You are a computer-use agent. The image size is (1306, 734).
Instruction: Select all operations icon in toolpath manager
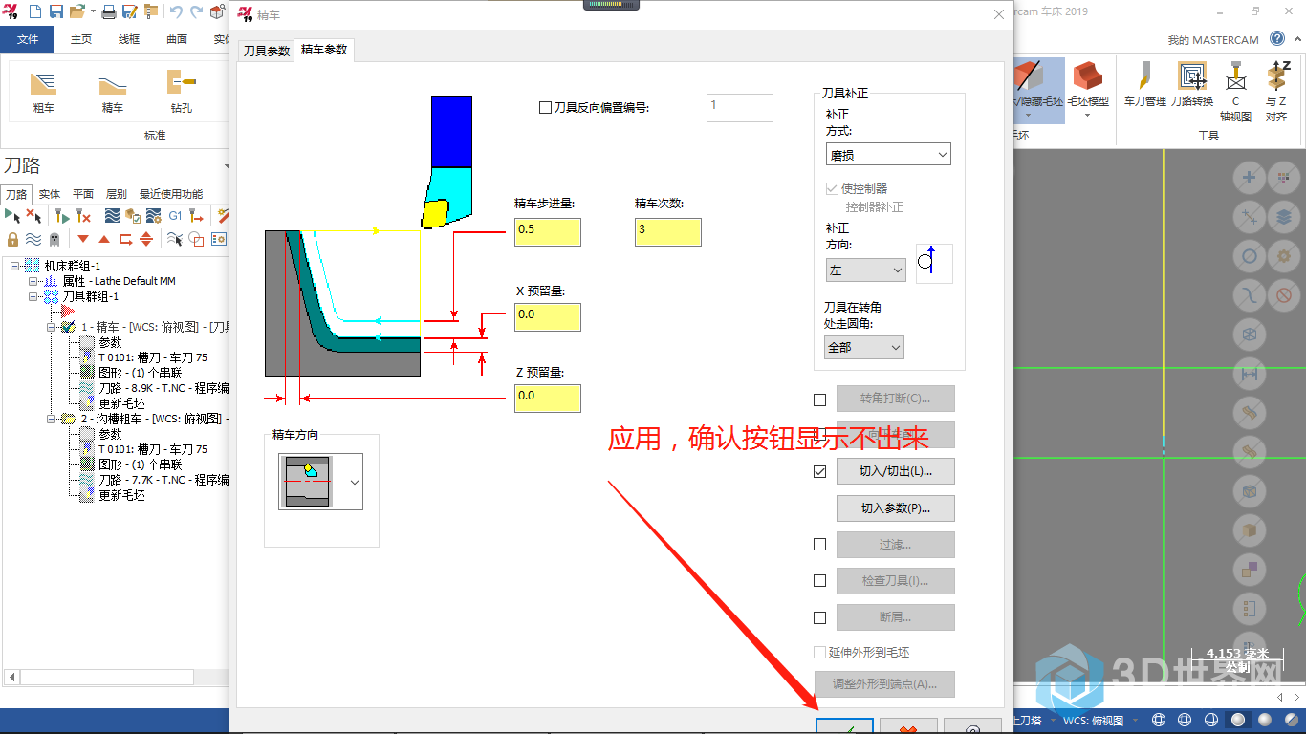(x=12, y=216)
